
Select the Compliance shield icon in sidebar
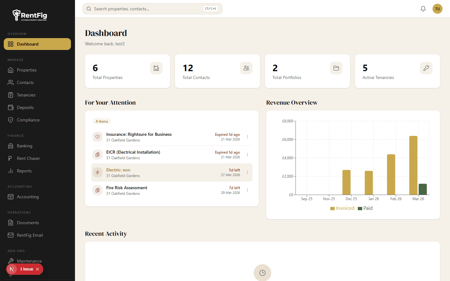(10, 120)
